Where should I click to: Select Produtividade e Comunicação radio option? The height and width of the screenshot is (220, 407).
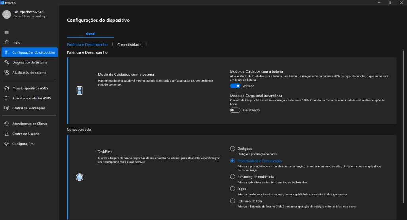pos(232,161)
